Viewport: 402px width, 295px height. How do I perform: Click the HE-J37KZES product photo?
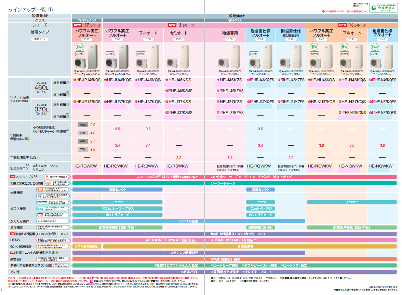click(x=291, y=57)
